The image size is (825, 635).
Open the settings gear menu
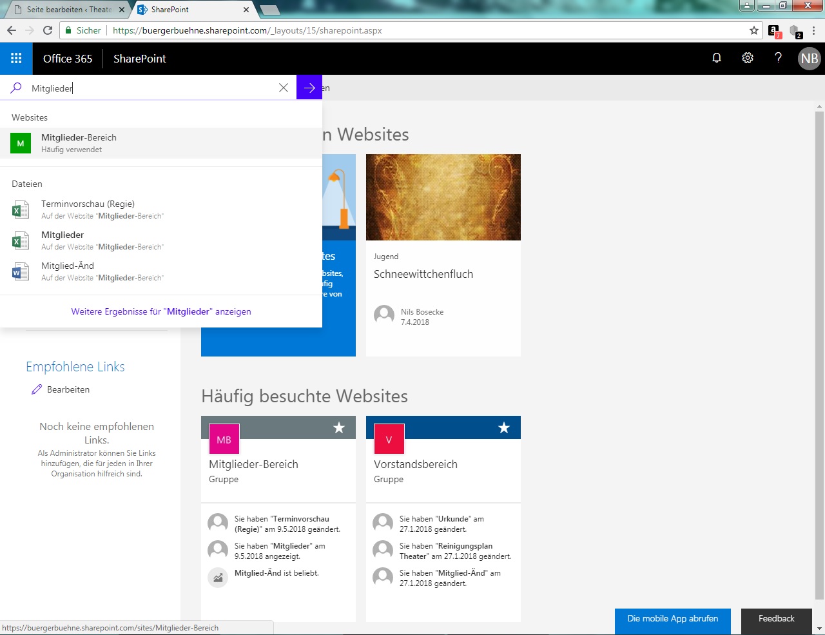(747, 58)
